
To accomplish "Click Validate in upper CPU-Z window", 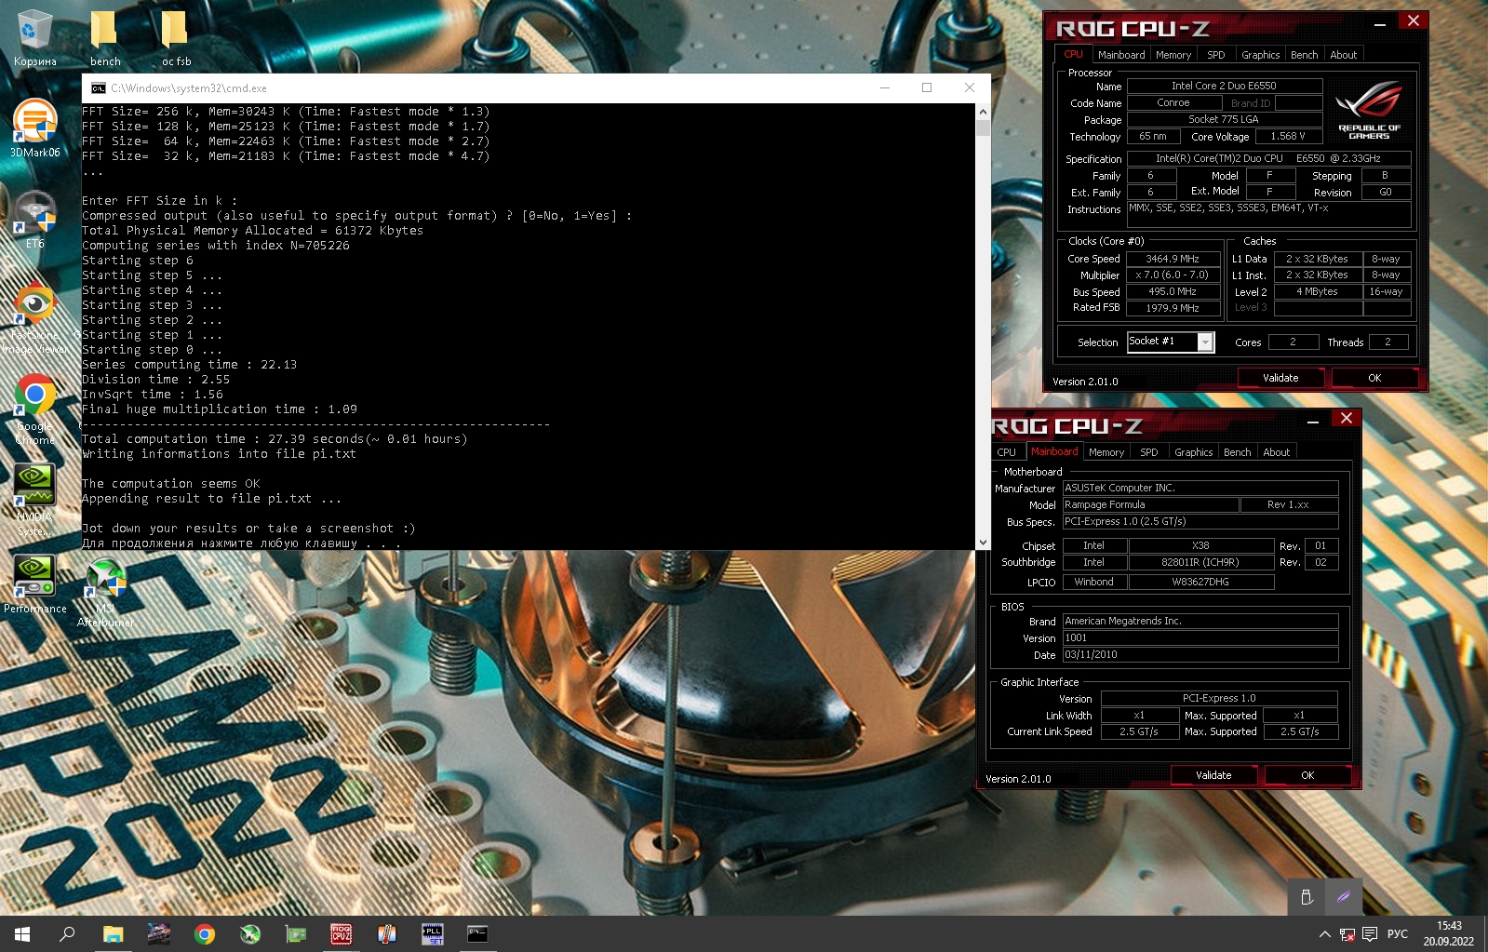I will tap(1280, 378).
